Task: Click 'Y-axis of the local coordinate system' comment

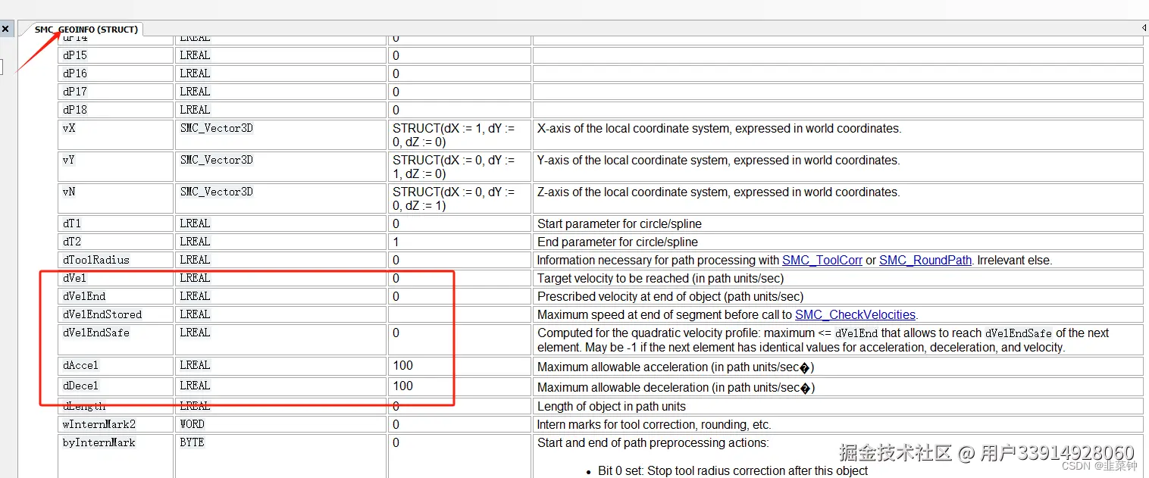Action: 719,160
